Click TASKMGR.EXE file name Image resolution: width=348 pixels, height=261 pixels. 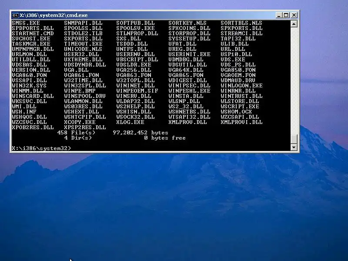[x=31, y=44]
